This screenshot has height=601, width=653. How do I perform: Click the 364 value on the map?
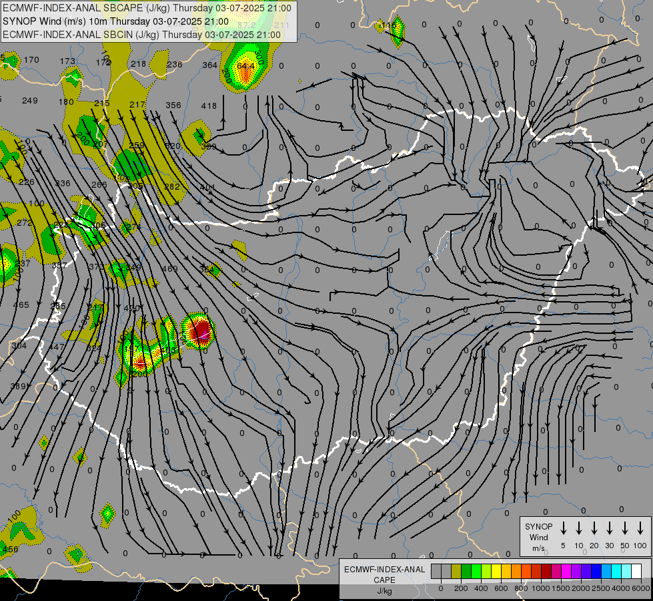coord(210,65)
